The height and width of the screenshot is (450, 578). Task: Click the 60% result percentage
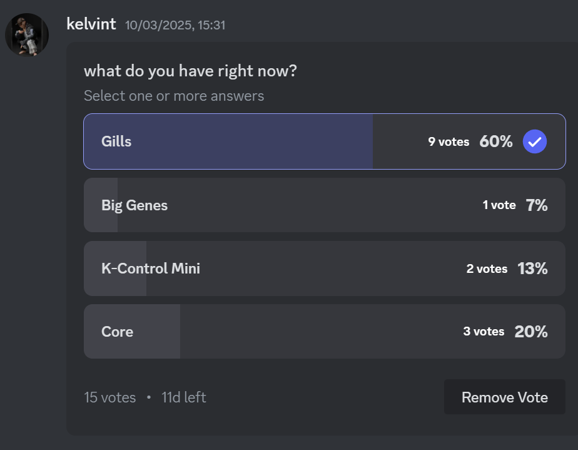(496, 142)
